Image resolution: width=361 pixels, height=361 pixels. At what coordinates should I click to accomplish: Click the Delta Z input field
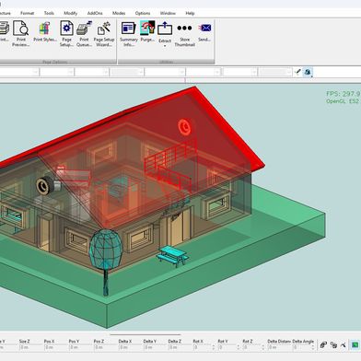click(179, 347)
